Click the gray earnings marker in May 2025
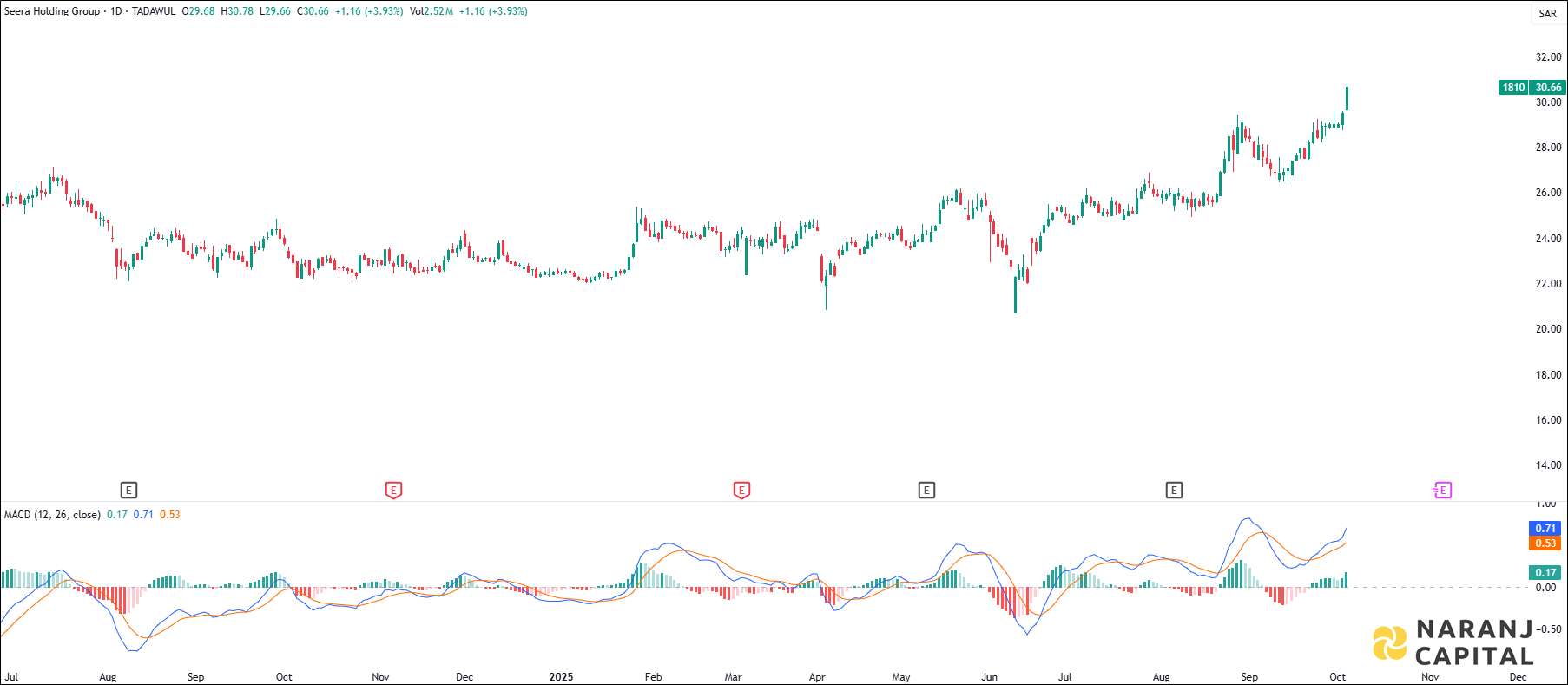The image size is (1568, 685). tap(926, 491)
